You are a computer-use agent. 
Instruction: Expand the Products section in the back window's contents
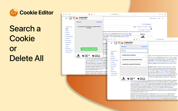(65, 33)
